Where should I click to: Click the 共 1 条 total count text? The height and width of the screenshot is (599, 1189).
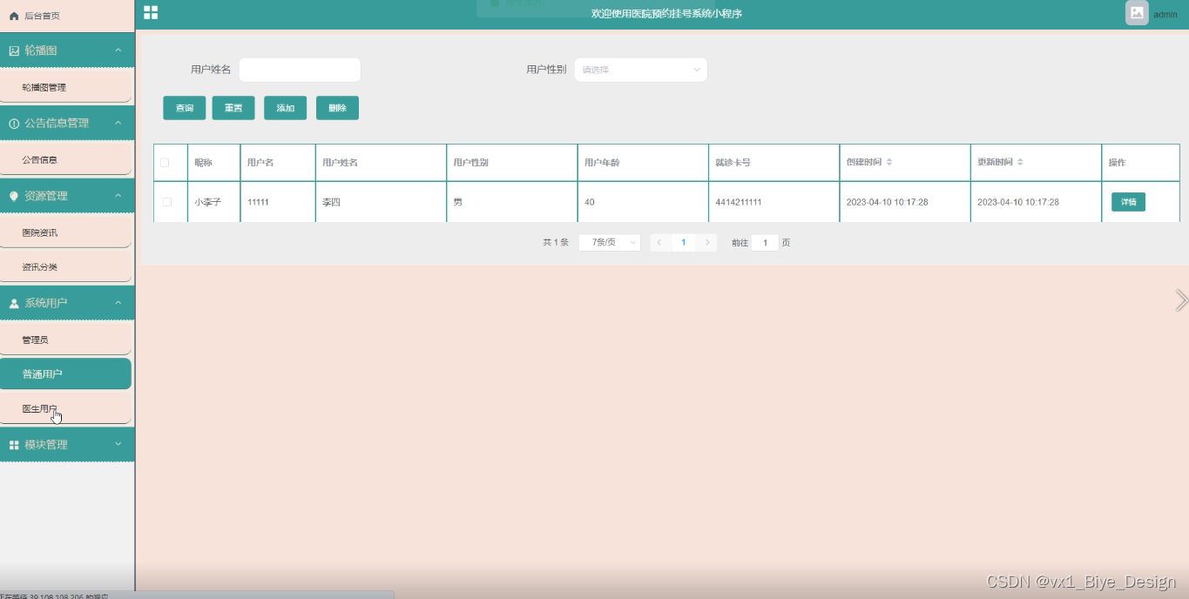[556, 243]
